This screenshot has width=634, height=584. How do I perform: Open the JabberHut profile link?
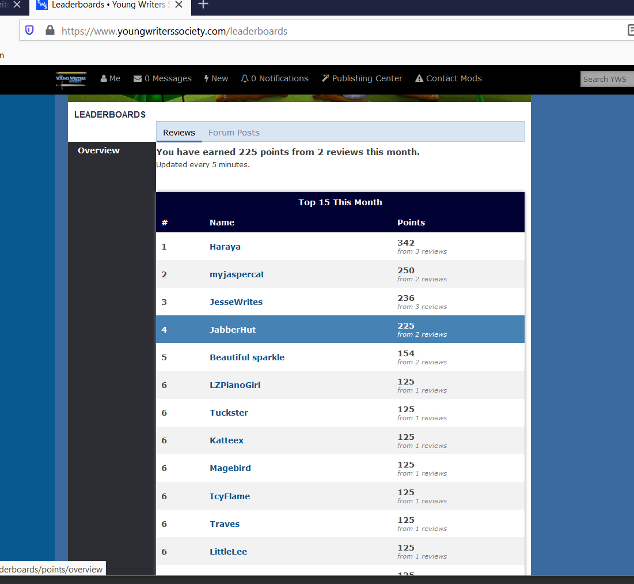(233, 330)
